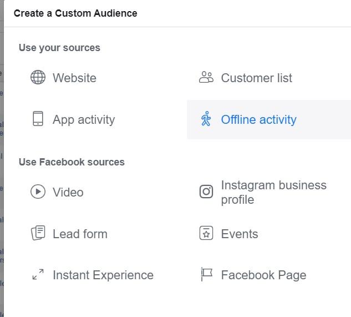Choose Customer list as audience source
The image size is (351, 317).
(257, 78)
